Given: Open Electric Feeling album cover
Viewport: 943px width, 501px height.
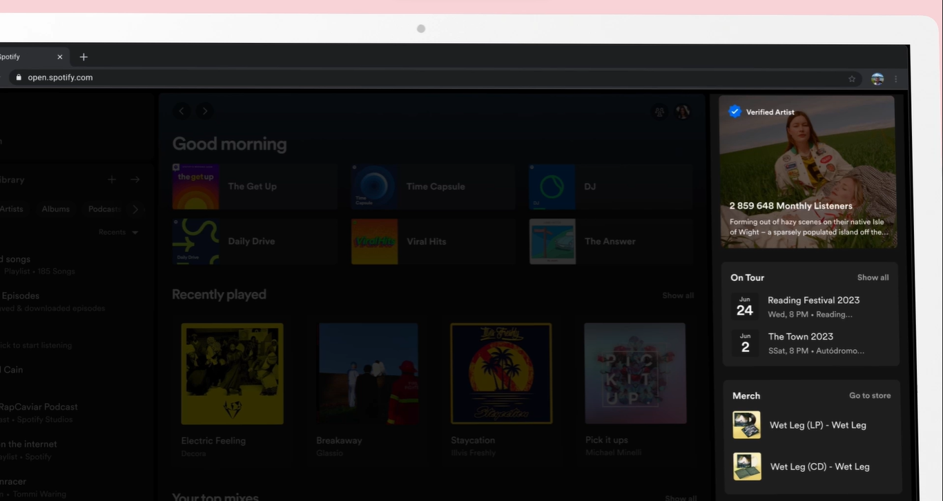Looking at the screenshot, I should point(232,373).
